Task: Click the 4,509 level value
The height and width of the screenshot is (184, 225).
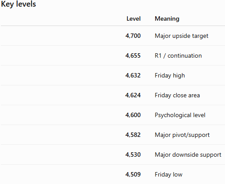Action: point(133,174)
